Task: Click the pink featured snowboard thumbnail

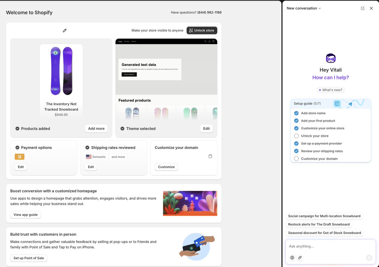Action: point(162,113)
